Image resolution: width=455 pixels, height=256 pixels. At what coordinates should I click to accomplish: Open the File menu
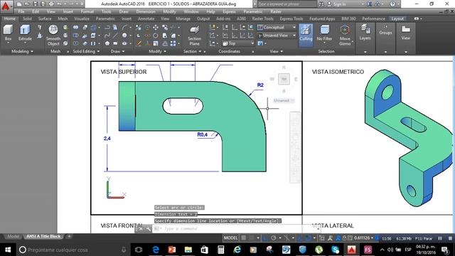point(21,11)
